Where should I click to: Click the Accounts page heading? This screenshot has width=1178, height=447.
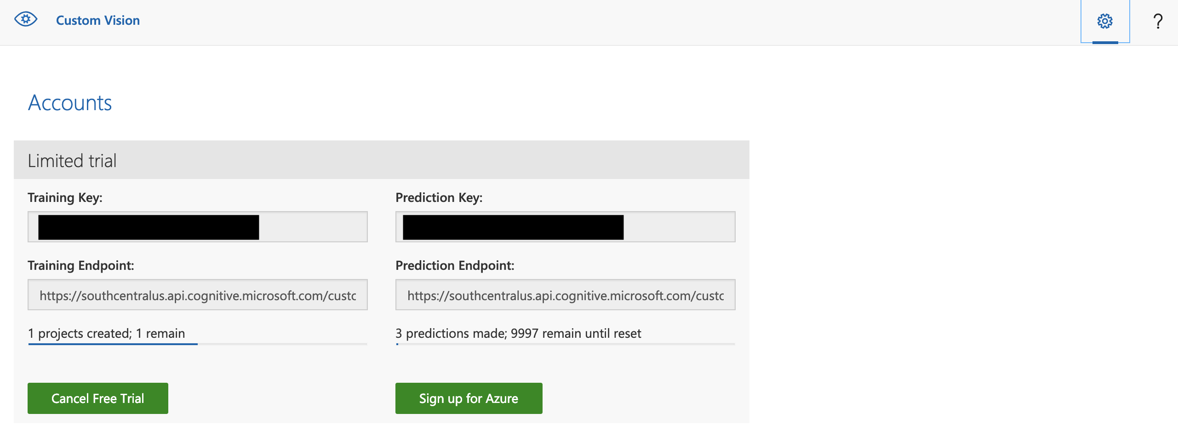click(70, 103)
